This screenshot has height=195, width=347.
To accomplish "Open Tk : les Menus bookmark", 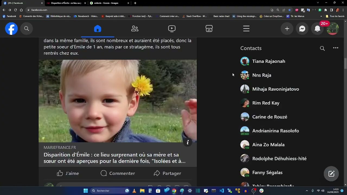I will [x=295, y=16].
